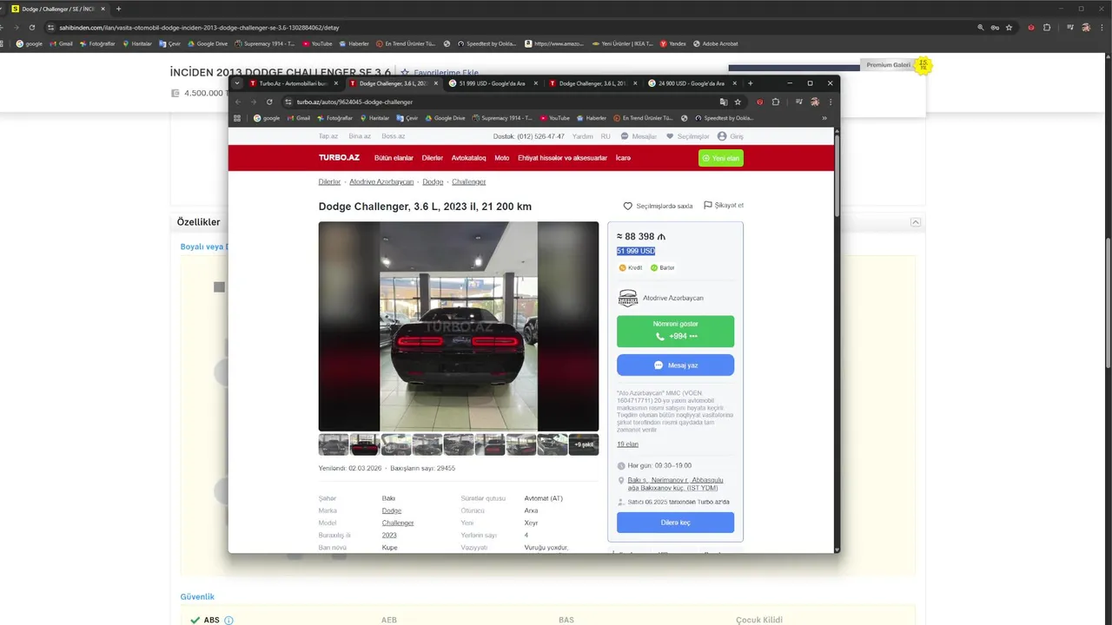Open the Haritalar bookmark in the front window

click(x=374, y=118)
